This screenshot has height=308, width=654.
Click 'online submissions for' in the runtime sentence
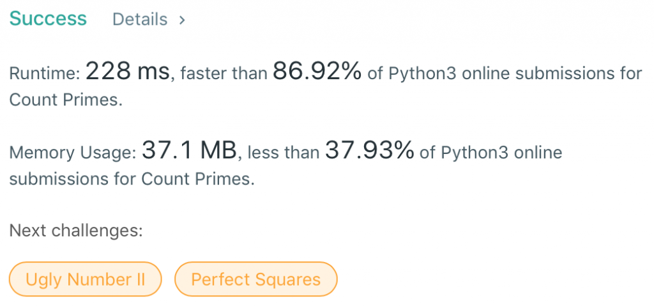(549, 73)
